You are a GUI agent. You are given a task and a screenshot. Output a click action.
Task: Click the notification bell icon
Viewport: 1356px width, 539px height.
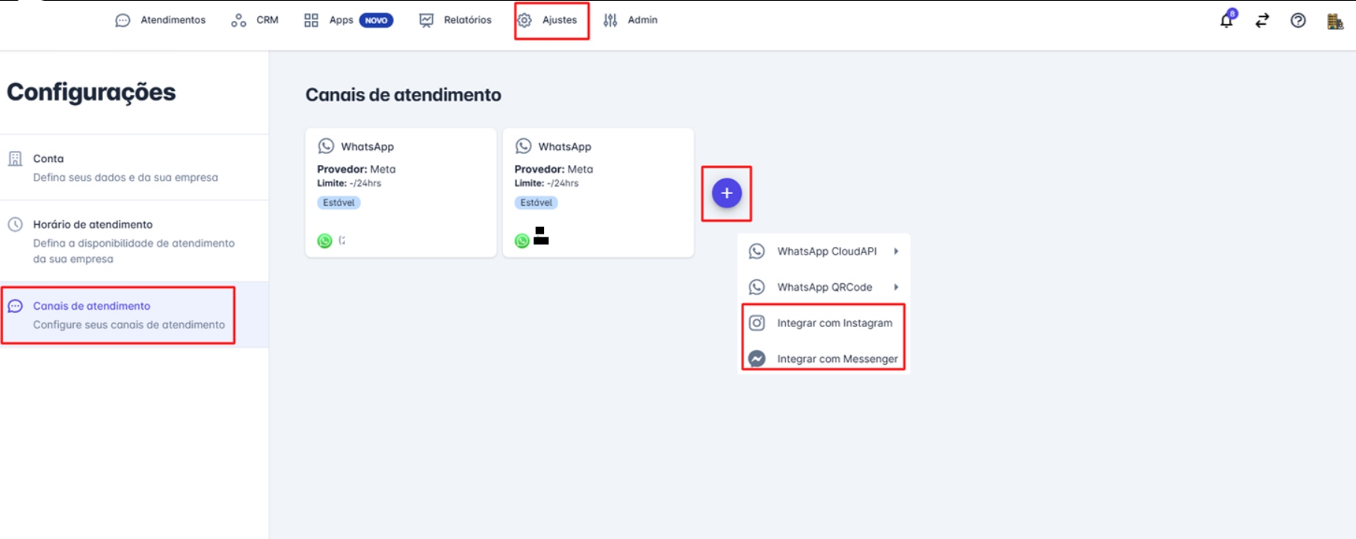(1226, 21)
